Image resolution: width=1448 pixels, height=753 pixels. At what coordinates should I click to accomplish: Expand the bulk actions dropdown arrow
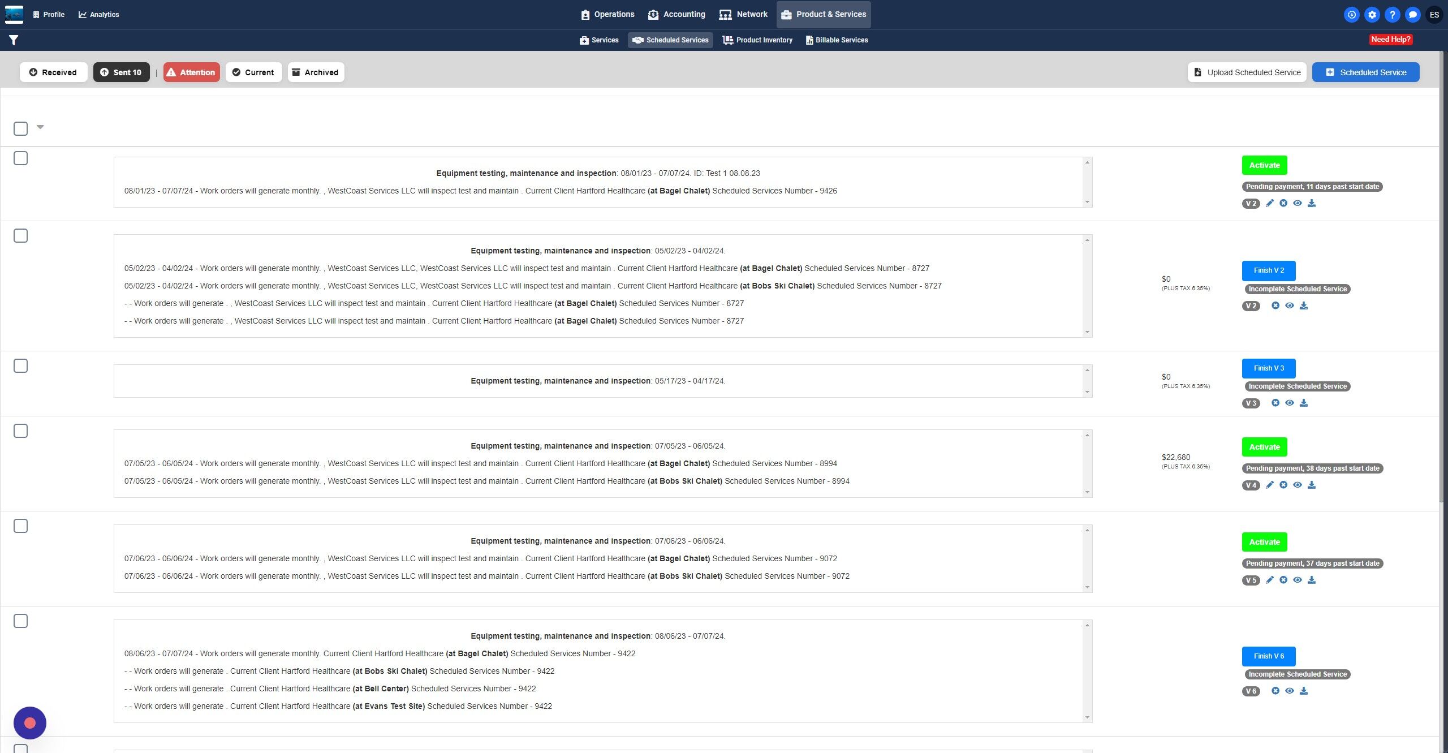click(x=40, y=127)
